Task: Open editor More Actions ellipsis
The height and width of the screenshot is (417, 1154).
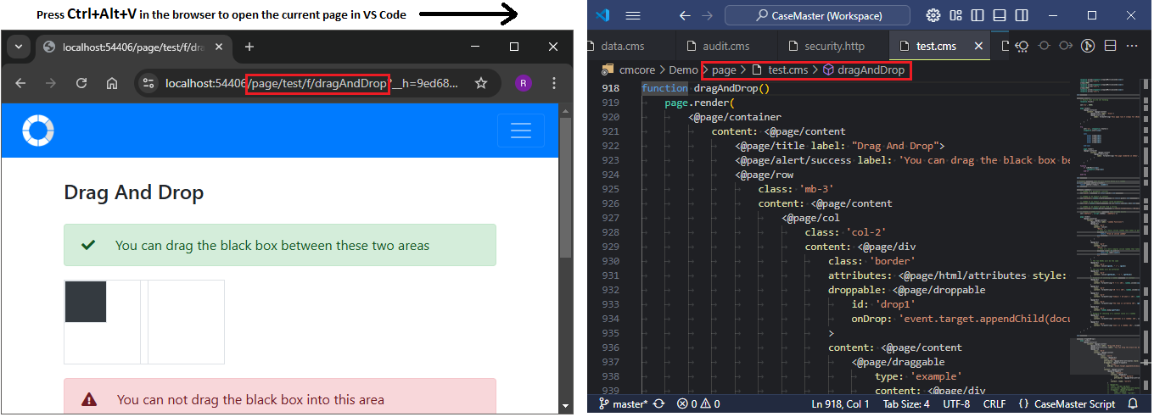Action: (1132, 46)
